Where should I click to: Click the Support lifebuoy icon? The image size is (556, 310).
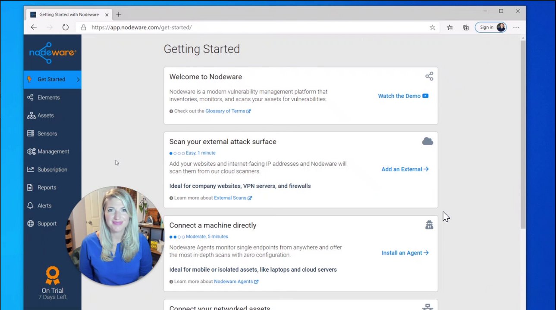point(30,224)
